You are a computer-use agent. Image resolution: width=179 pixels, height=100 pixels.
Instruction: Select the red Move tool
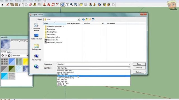coord(49,5)
